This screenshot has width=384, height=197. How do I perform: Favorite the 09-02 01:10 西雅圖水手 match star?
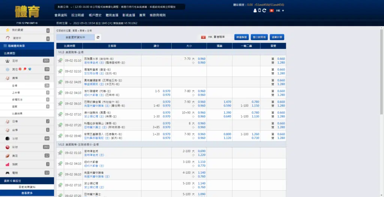tap(60, 61)
